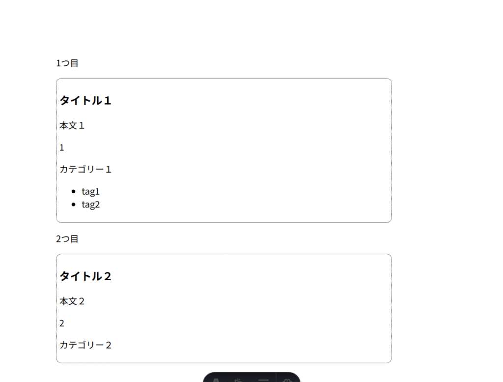This screenshot has height=382, width=503.
Task: Click the "カテゴリー１" category text
Action: (85, 170)
